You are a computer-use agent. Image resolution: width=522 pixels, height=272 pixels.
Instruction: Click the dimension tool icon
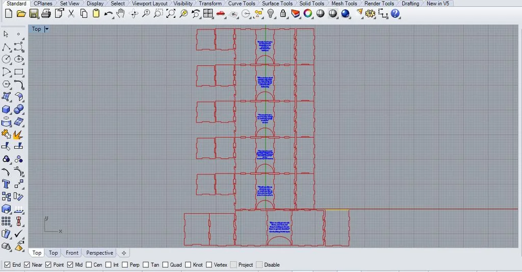click(x=383, y=14)
